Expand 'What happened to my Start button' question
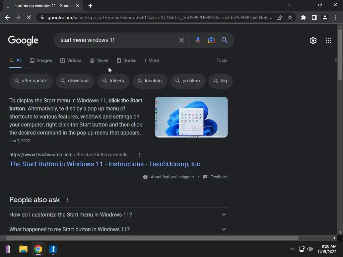 [119, 229]
